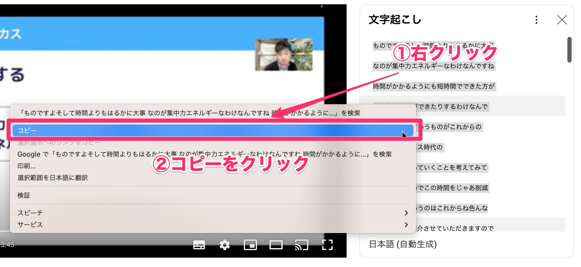Viewport: 581px width, 267px height.
Task: Choose 印刷... from context menu
Action: pyautogui.click(x=26, y=166)
